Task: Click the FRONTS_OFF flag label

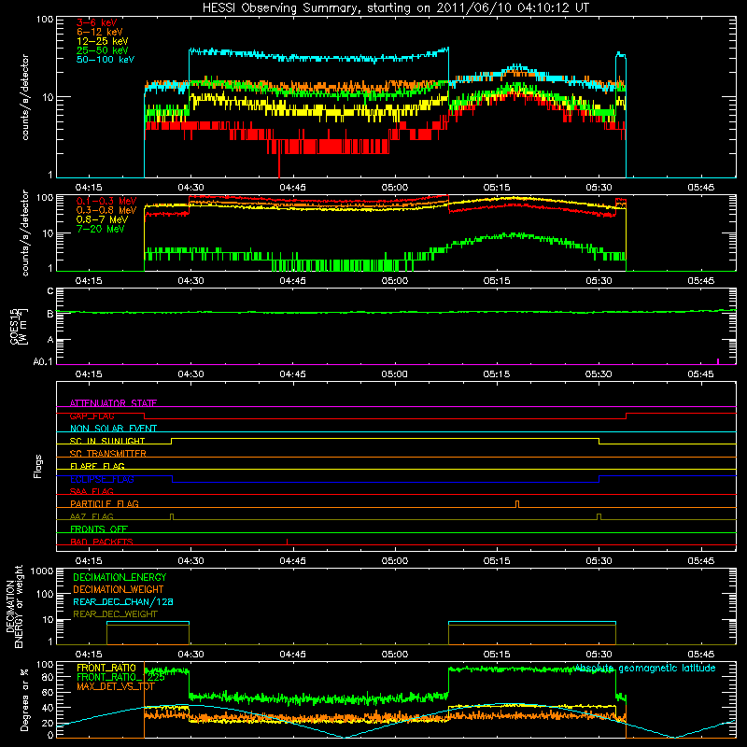Action: click(x=99, y=529)
